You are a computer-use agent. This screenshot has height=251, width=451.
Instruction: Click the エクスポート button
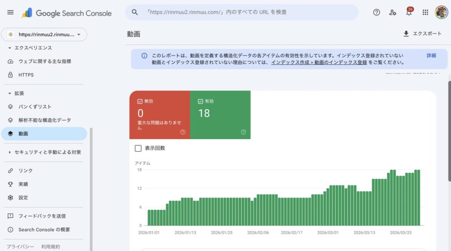coord(422,33)
